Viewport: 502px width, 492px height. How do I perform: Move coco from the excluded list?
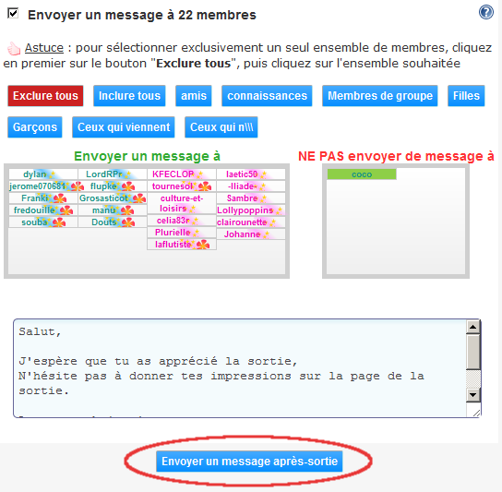tap(362, 174)
